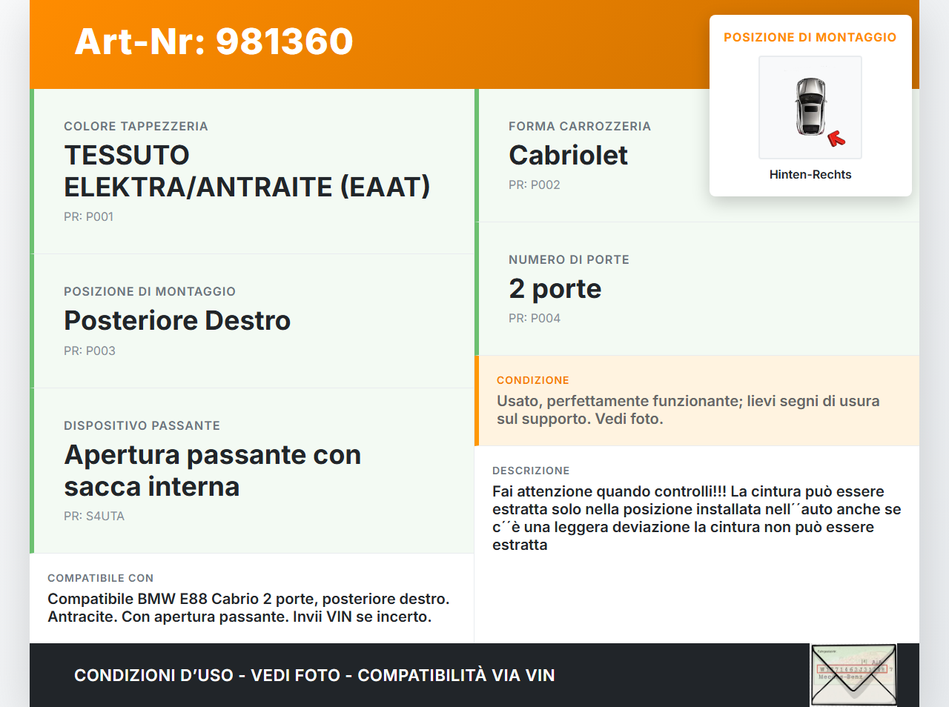Select the Apertura passante con sacca interna text

212,471
